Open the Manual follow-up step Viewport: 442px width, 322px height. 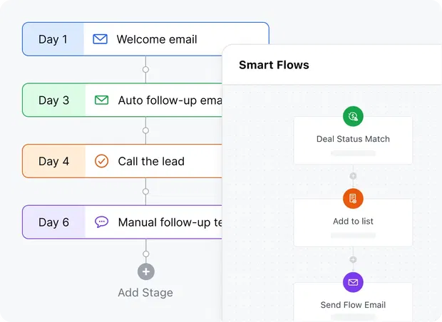pyautogui.click(x=122, y=222)
